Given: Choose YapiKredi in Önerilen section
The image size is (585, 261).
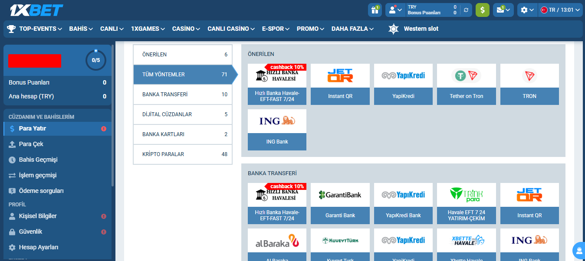Looking at the screenshot, I should coord(403,84).
